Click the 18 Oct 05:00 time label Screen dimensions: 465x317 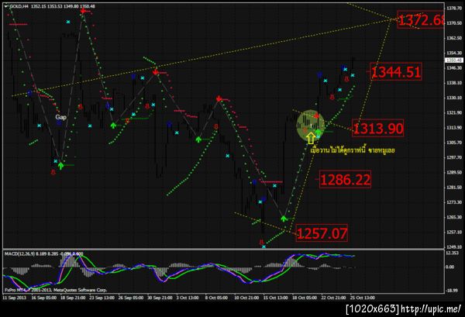pyautogui.click(x=305, y=298)
